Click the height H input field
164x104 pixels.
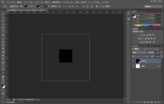[77, 7]
